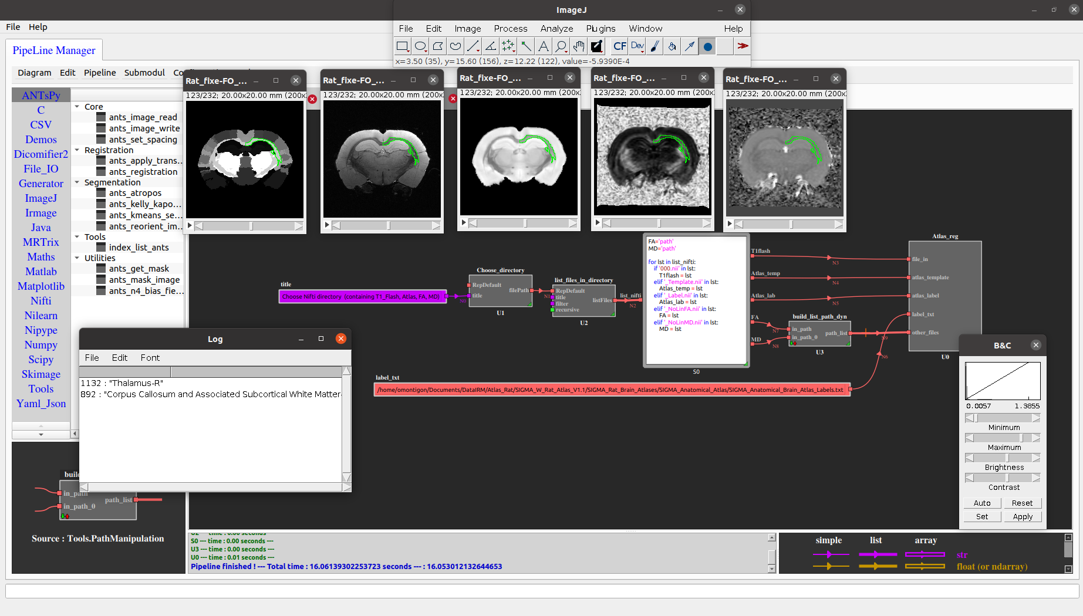1083x616 pixels.
Task: Choose the Polygon selection tool
Action: click(x=438, y=46)
